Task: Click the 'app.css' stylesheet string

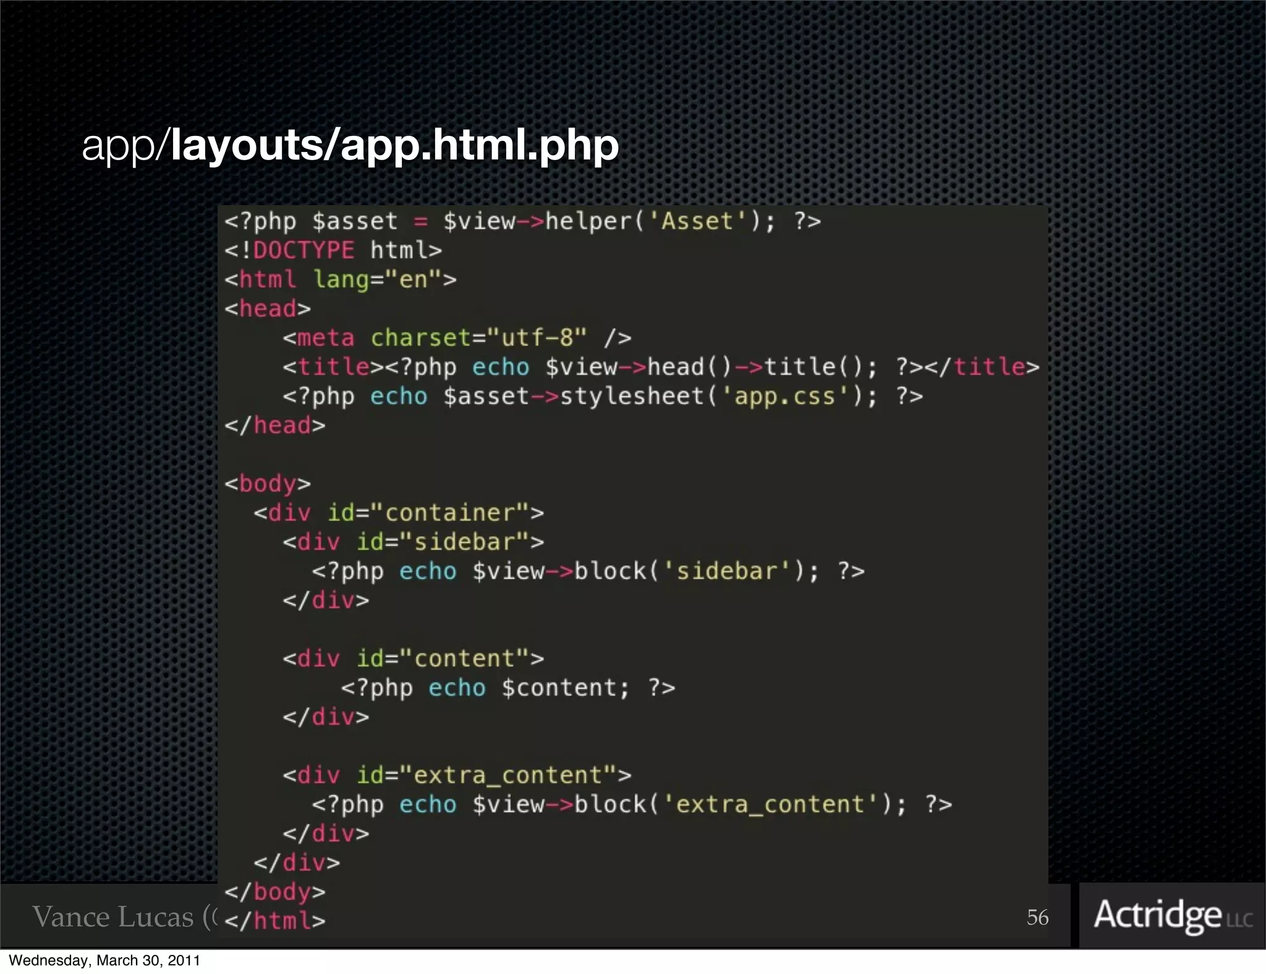Action: coord(784,396)
